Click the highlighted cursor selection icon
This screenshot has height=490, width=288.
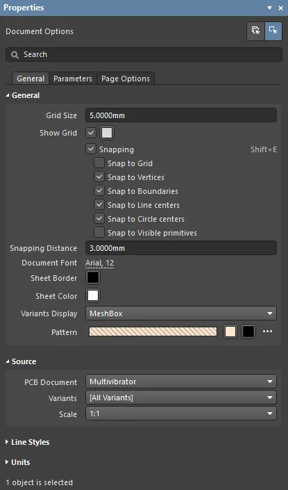(x=273, y=31)
